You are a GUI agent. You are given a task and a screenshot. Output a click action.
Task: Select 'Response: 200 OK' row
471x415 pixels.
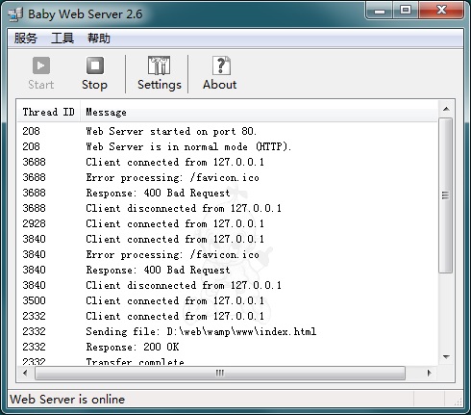[227, 347]
